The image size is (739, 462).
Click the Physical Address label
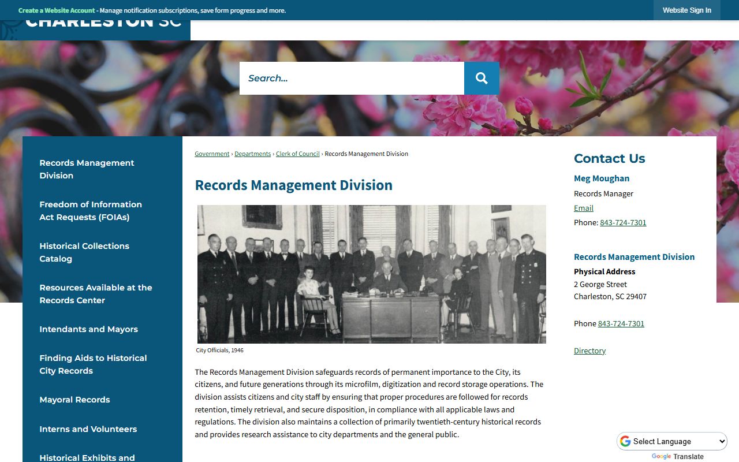click(604, 271)
